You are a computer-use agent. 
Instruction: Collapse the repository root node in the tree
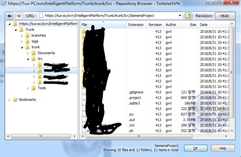click(x=10, y=24)
